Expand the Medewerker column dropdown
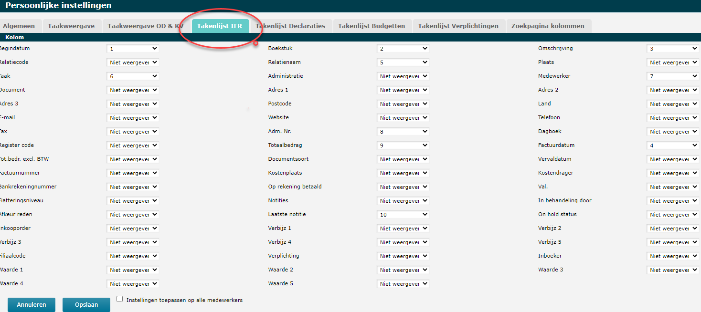 (672, 76)
